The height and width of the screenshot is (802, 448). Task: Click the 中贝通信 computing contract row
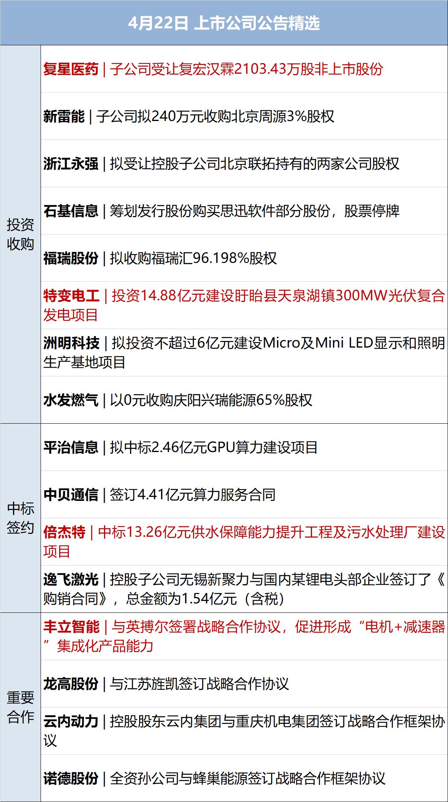244,495
